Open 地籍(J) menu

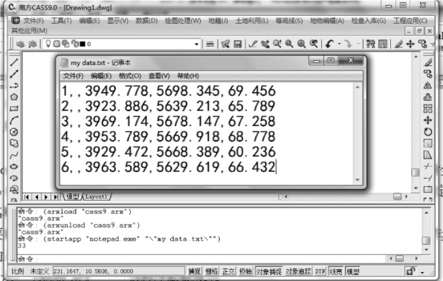pyautogui.click(x=218, y=21)
